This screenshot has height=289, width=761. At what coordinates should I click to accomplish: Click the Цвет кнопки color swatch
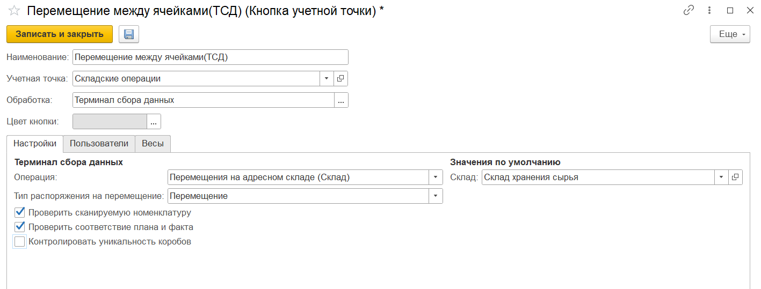110,122
